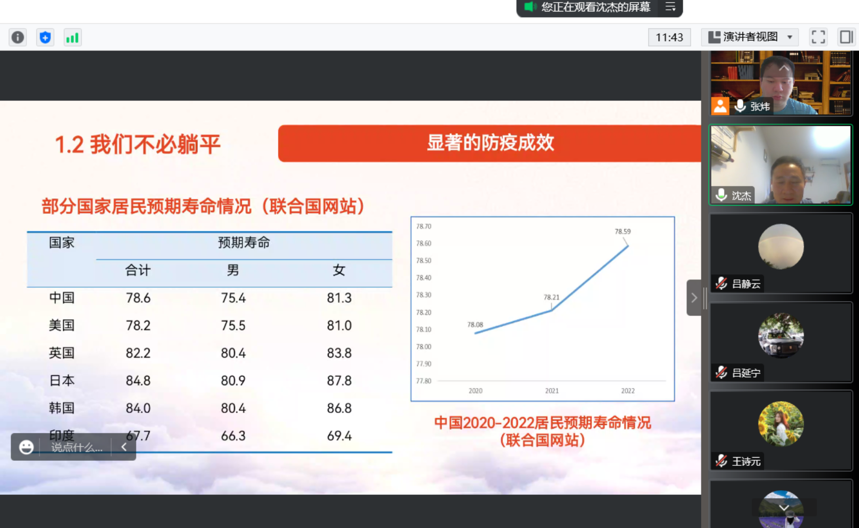The height and width of the screenshot is (528, 859).
Task: Click the 中国 row label in the table
Action: tap(62, 298)
